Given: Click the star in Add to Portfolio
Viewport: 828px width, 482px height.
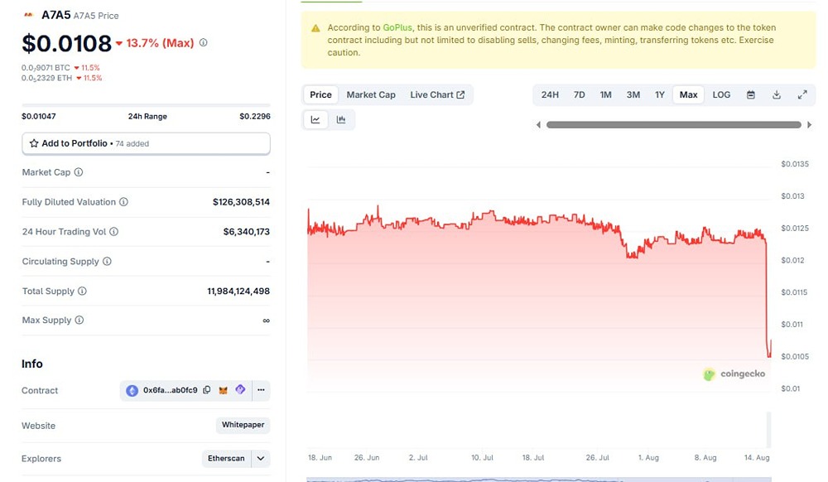Looking at the screenshot, I should tap(34, 143).
